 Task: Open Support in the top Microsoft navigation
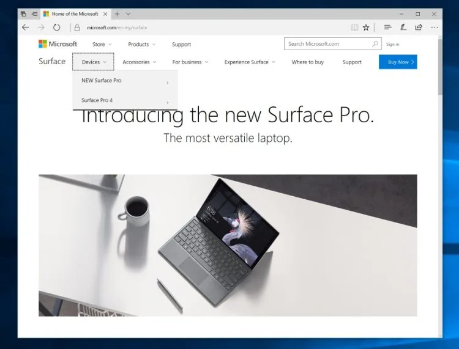(x=181, y=45)
